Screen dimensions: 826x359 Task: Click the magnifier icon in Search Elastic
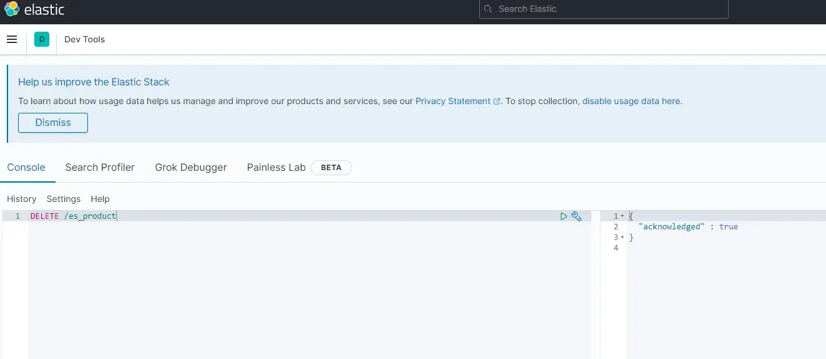click(x=488, y=9)
